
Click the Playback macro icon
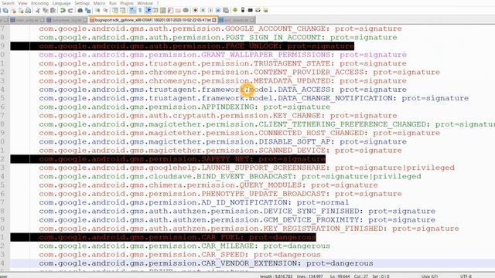(x=210, y=10)
